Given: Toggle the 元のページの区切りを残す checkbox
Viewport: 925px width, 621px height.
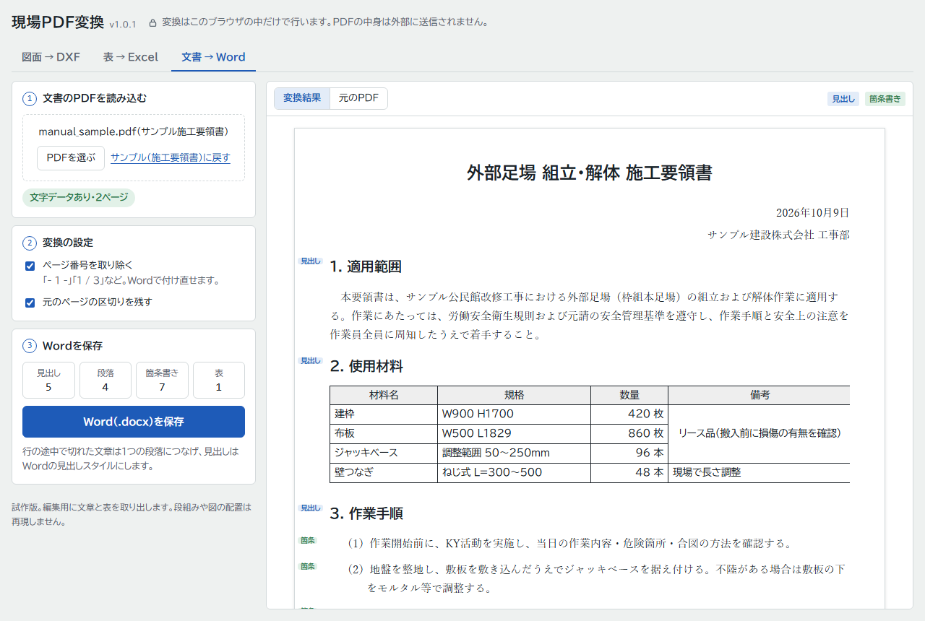Looking at the screenshot, I should (30, 303).
